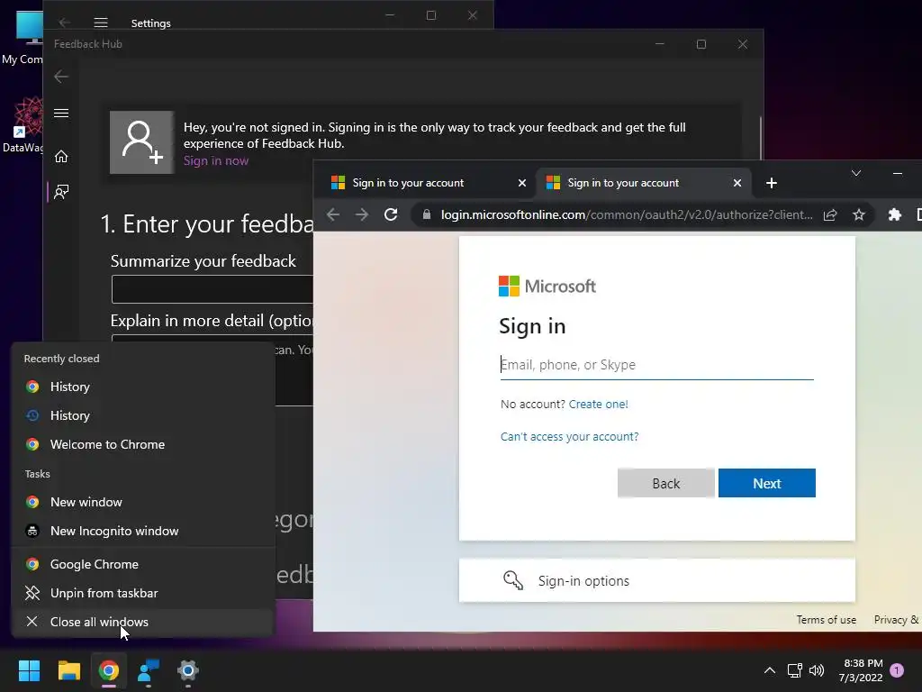
Task: Open Settings window navigation menu
Action: coord(101,23)
